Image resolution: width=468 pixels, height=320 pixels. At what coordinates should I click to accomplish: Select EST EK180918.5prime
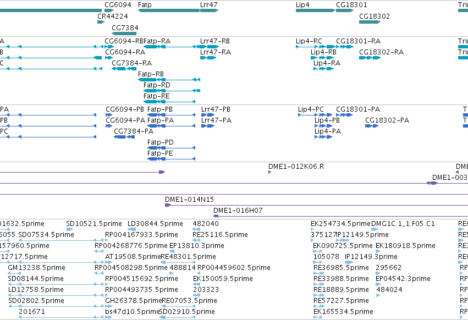(x=405, y=246)
